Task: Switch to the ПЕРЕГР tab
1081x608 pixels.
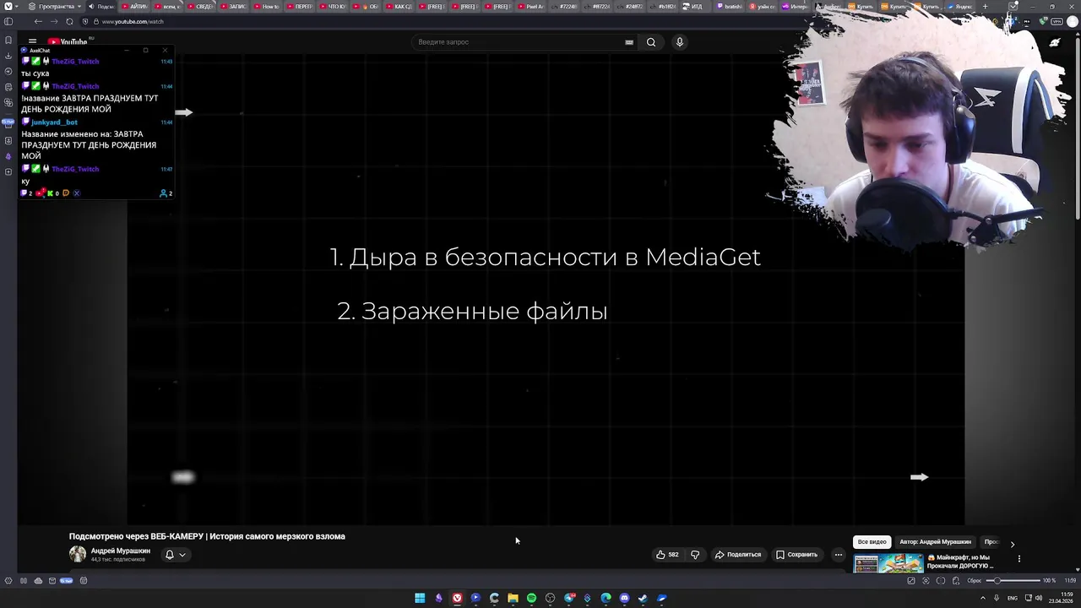Action: pyautogui.click(x=300, y=6)
